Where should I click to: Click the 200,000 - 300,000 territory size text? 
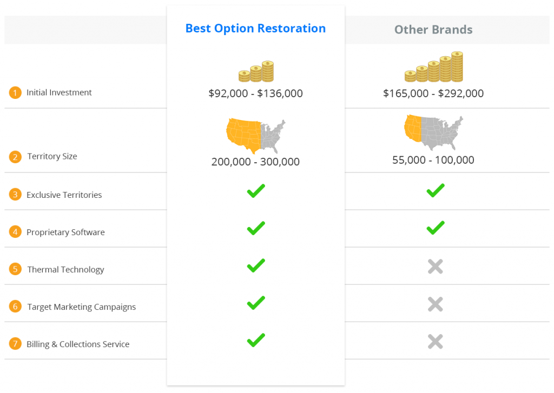tap(255, 162)
